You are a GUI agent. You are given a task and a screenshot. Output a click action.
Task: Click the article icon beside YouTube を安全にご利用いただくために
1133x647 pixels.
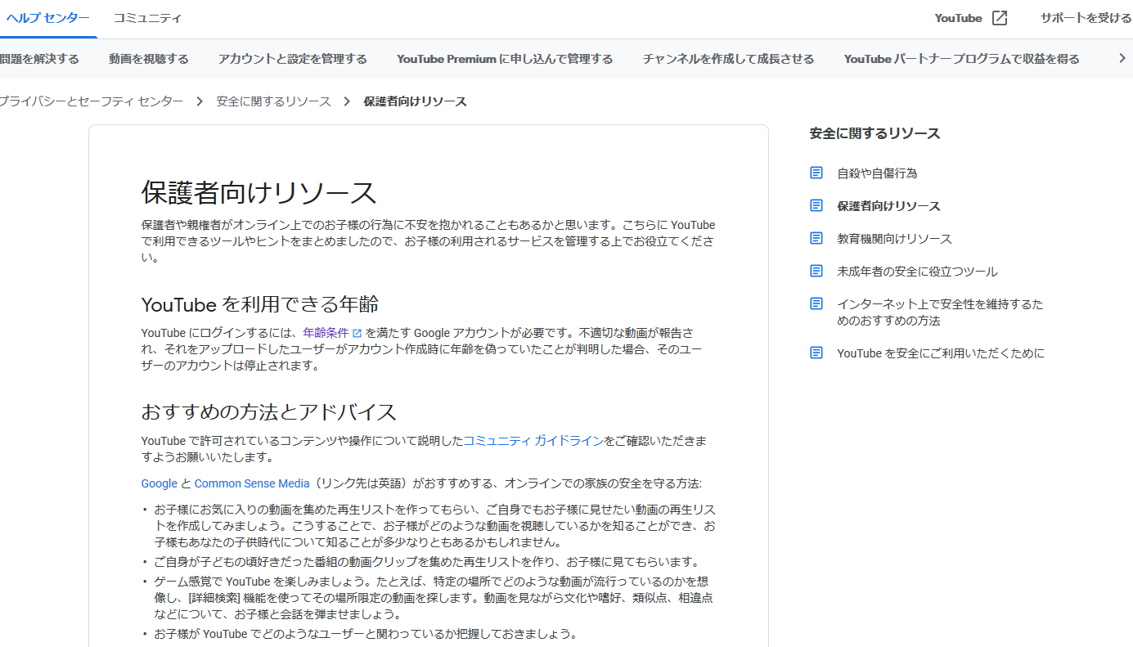[x=816, y=353]
